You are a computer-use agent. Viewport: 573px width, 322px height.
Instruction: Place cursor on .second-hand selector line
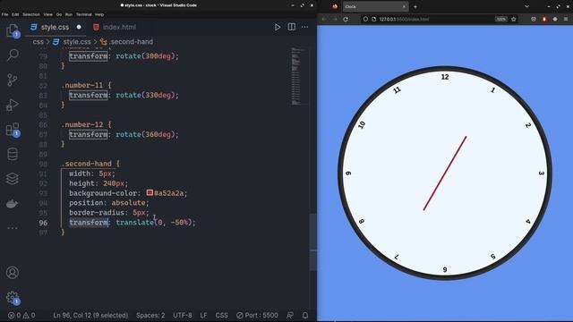tap(90, 164)
